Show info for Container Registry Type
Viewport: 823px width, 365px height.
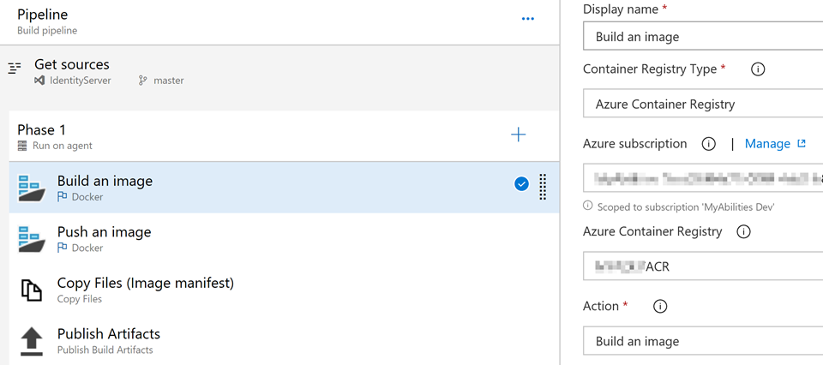[x=757, y=69]
